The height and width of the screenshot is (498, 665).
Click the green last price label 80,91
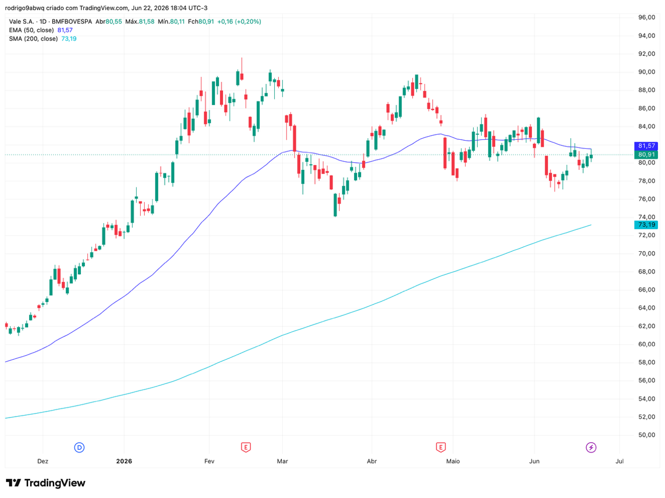[647, 155]
